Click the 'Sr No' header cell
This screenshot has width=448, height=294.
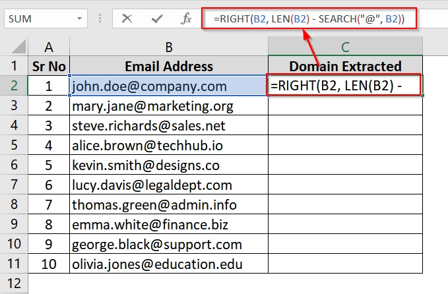[49, 66]
